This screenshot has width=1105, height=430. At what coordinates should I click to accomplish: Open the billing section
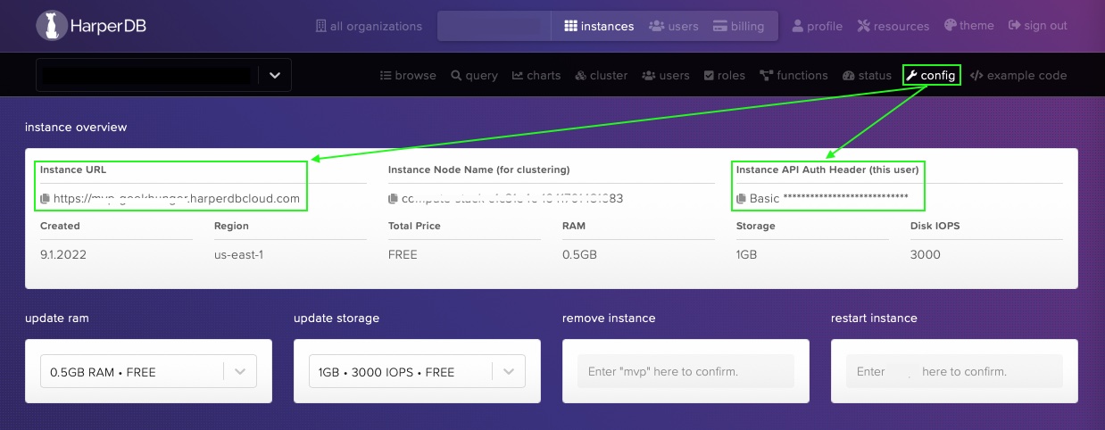point(738,26)
